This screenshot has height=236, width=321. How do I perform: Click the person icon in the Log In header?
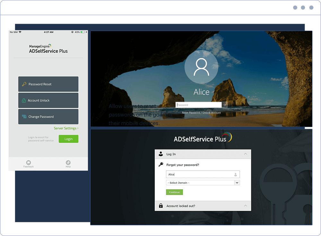click(x=160, y=154)
